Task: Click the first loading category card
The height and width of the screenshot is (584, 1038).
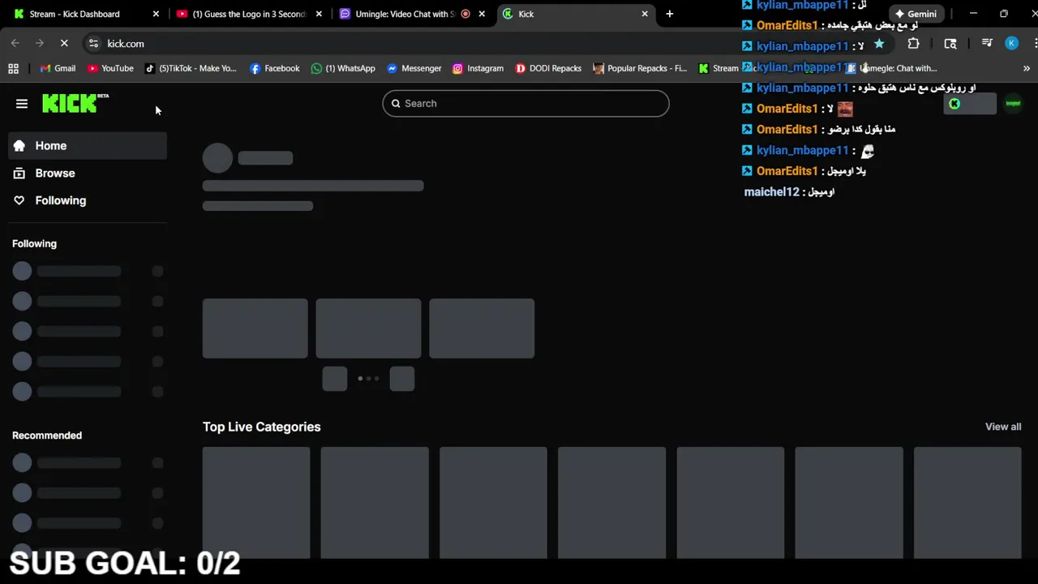Action: coord(256,502)
